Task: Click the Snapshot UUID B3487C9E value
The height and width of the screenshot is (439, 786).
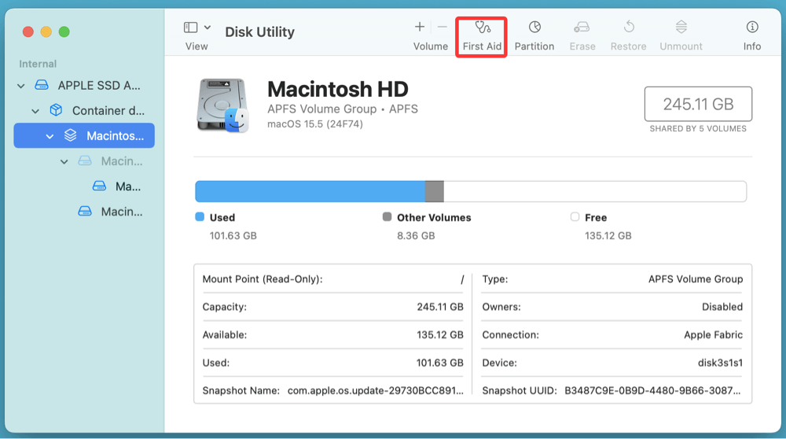Action: (x=652, y=391)
